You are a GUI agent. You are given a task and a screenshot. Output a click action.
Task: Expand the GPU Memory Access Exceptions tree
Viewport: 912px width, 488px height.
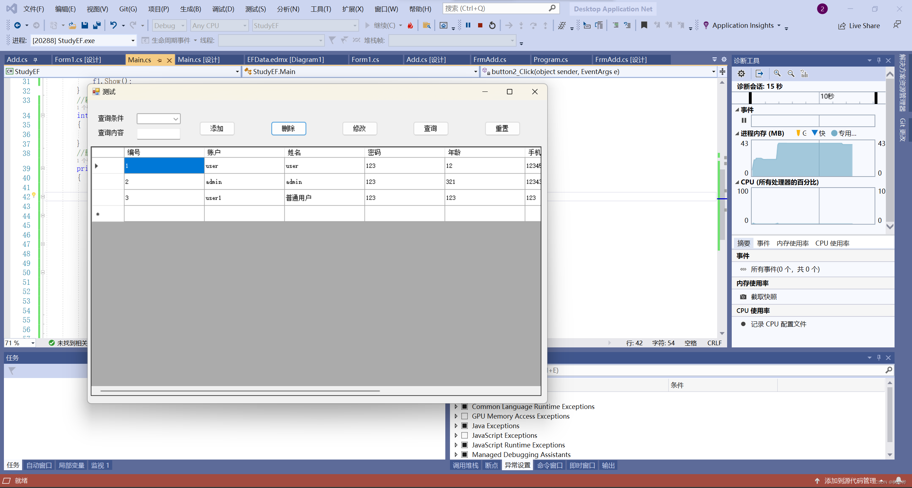point(457,416)
